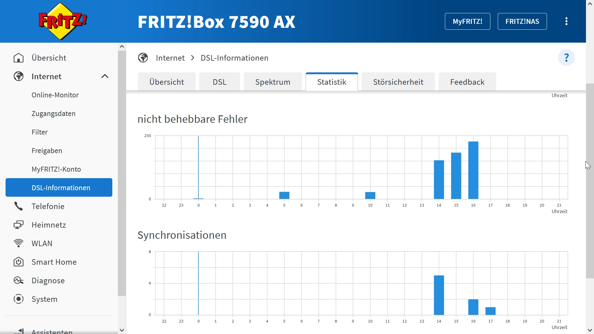Click the 16 o'clock error bar
This screenshot has height=334, width=594.
(x=473, y=170)
